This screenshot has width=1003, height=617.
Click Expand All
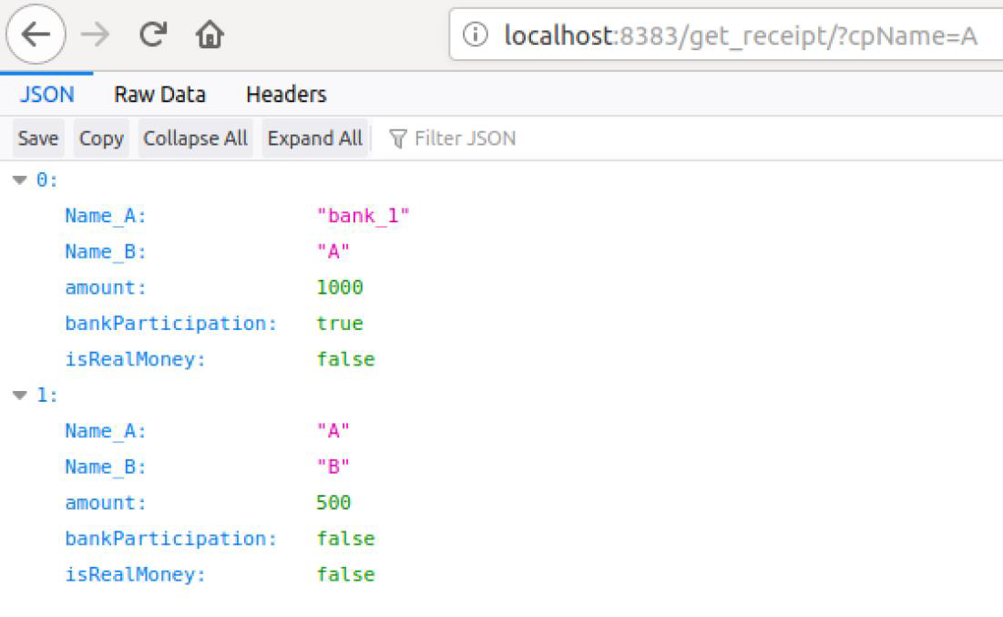pos(314,139)
